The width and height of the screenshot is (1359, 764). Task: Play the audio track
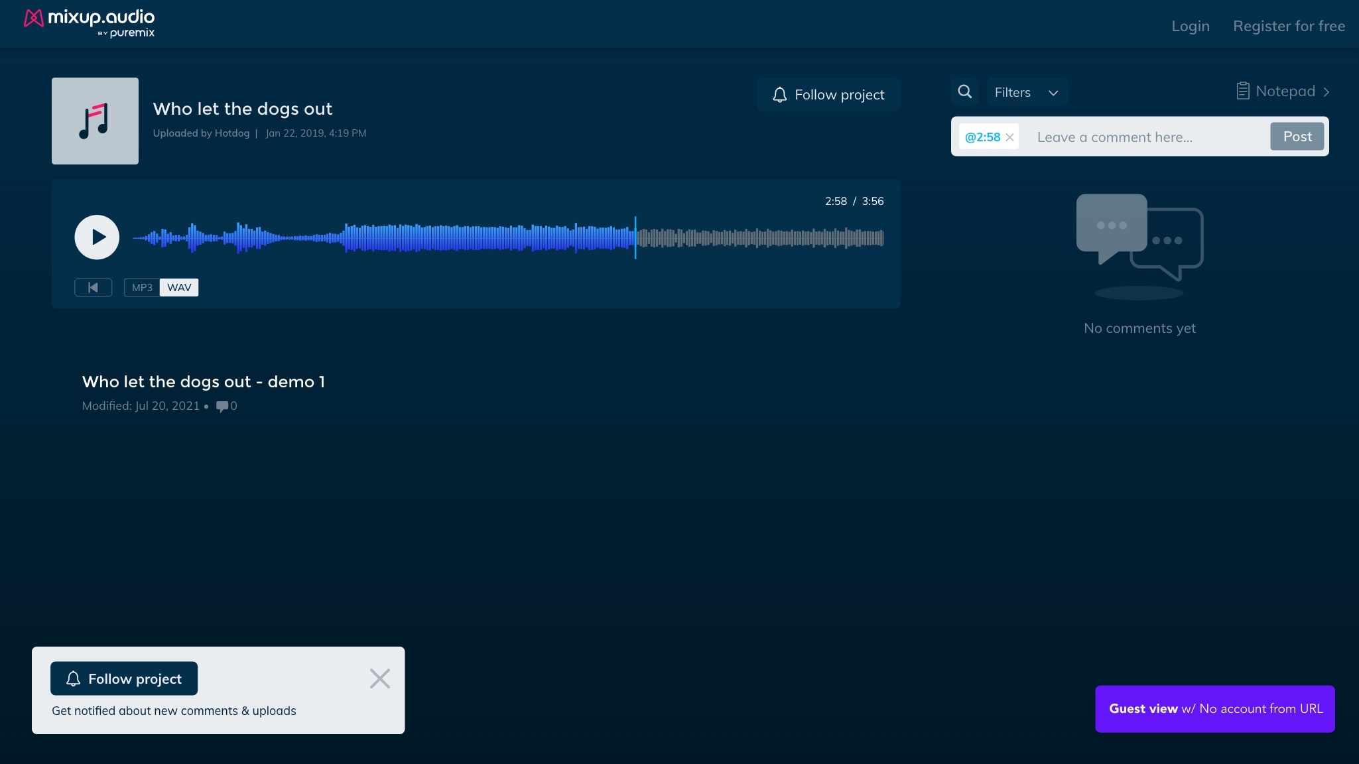(97, 237)
